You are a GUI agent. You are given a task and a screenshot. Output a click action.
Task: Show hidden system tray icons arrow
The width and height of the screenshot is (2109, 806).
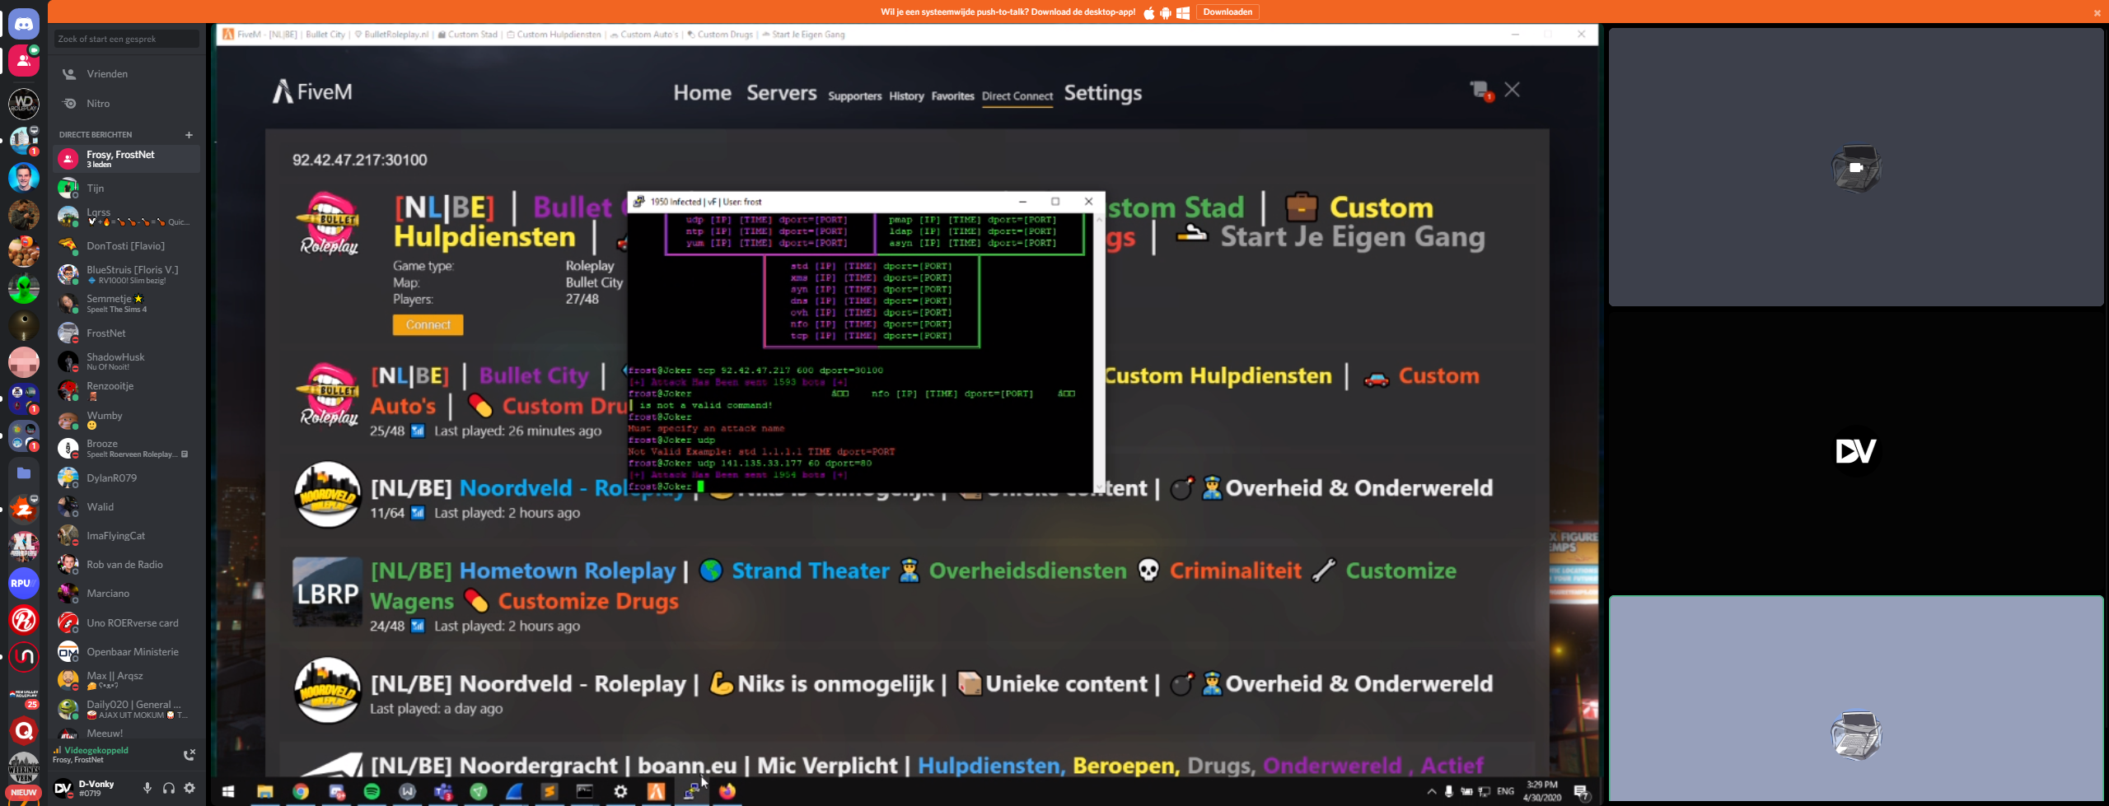click(1431, 791)
